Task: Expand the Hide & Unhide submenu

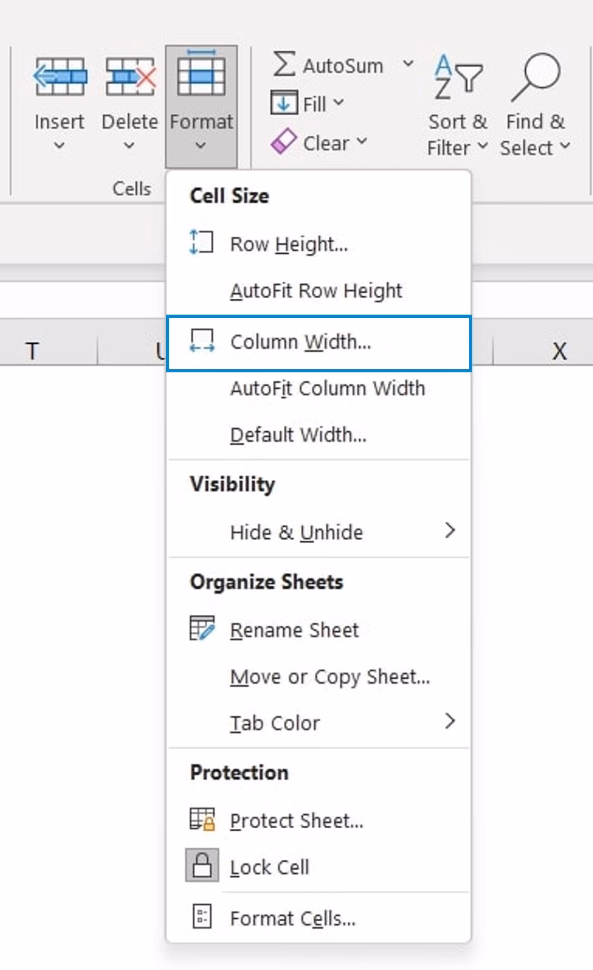Action: [x=450, y=531]
